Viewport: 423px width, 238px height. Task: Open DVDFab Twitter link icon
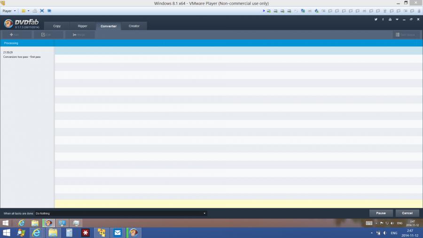tap(376, 19)
